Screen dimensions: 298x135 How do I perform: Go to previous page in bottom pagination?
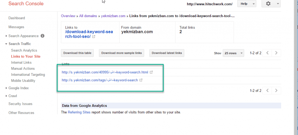267,91
